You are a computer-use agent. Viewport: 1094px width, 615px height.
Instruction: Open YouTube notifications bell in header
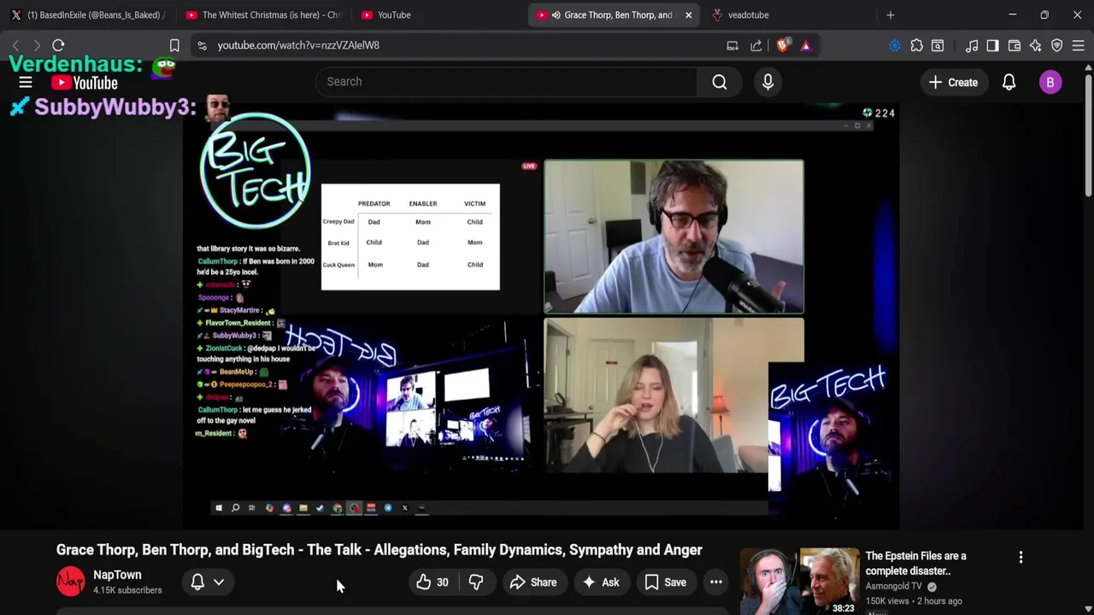click(x=1009, y=82)
